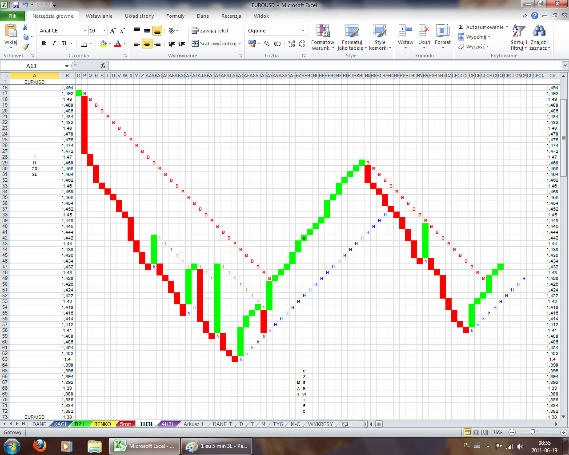Viewport: 569px width, 455px height.
Task: Open the Name Box A13 dropdown arrow
Action: 67,66
